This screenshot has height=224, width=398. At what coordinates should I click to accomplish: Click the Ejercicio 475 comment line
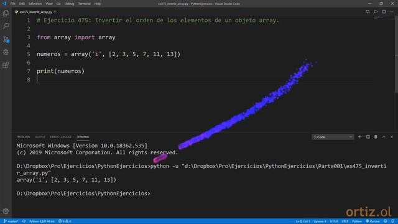[x=158, y=21]
